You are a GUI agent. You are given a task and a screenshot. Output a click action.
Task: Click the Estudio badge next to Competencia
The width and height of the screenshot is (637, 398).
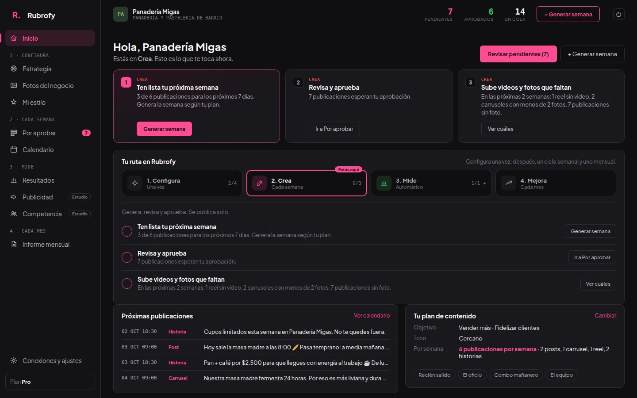tap(80, 214)
